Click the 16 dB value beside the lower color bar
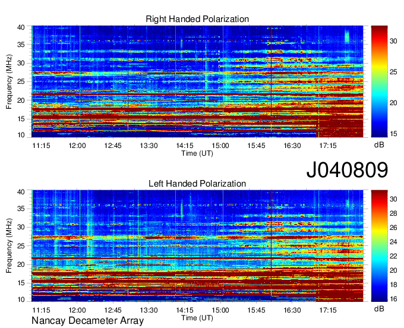The height and width of the screenshot is (328, 404). (393, 299)
